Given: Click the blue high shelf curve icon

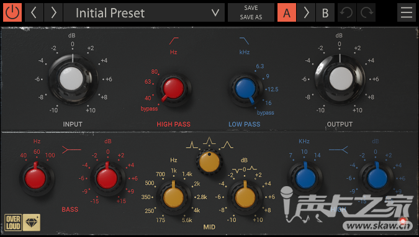Looking at the screenshot, I should [x=338, y=150].
